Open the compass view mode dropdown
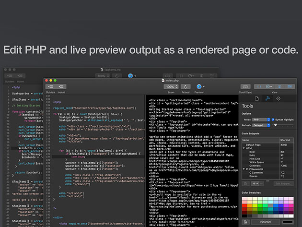Viewport: 302px width, 227px height. tap(269, 87)
